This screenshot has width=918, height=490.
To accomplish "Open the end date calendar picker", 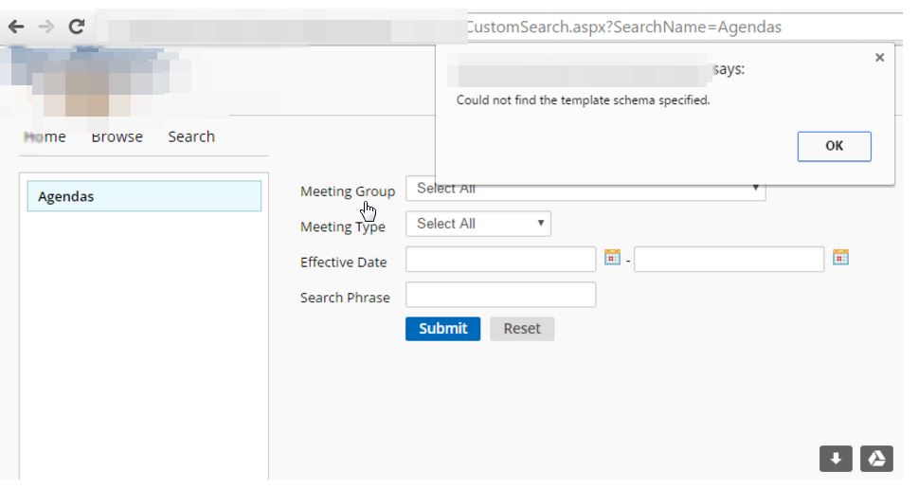I will tap(840, 258).
